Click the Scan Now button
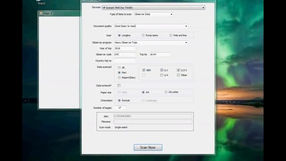 click(148, 148)
